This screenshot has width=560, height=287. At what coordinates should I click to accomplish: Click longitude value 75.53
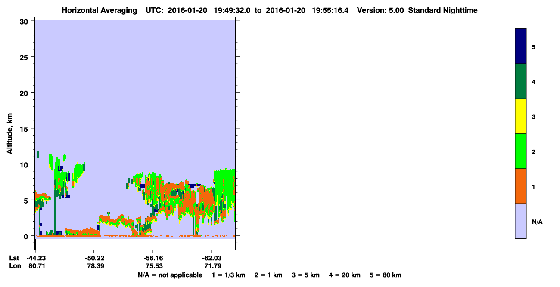pos(153,266)
